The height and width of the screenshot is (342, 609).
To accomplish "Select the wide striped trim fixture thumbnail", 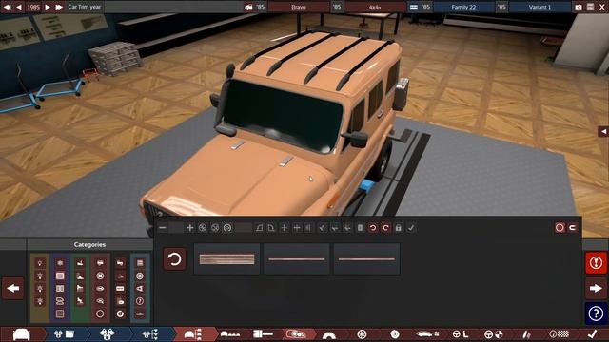I will 226,259.
